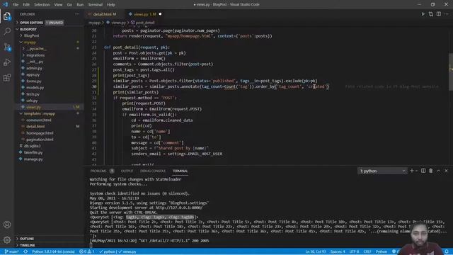Select the Terminal panel tab

coord(180,171)
